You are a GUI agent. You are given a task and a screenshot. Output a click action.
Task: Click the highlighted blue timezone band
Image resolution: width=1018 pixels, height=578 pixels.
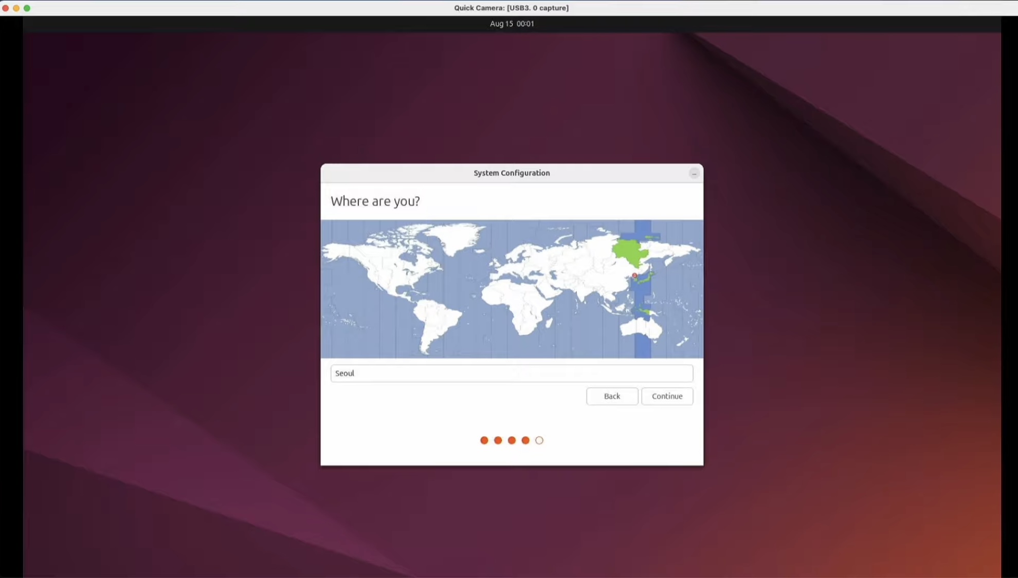pyautogui.click(x=642, y=344)
